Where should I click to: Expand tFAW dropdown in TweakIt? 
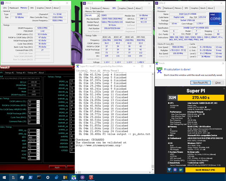pyautogui.click(x=38, y=151)
